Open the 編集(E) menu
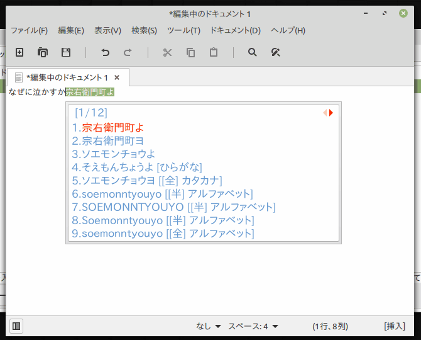The image size is (421, 340). coord(71,30)
